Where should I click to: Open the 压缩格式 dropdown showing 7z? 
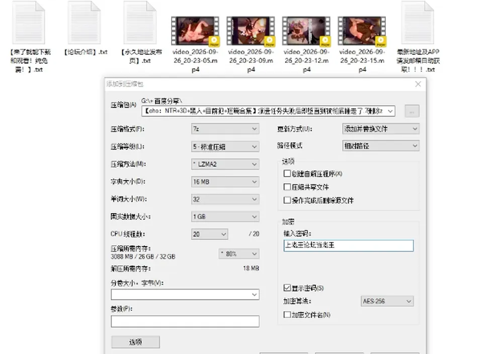coord(225,129)
